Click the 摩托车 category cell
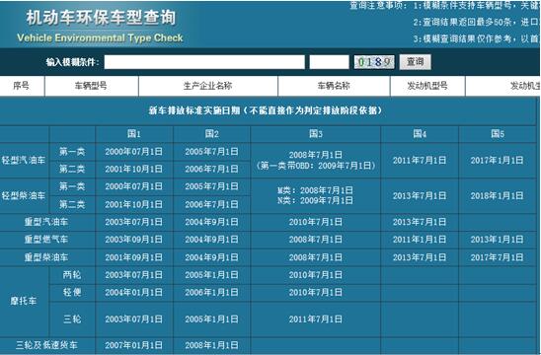Screen dimensions: 541x355 pos(24,301)
